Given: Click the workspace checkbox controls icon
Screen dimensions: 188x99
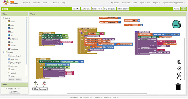Looking at the screenshot, I should tap(179, 62).
